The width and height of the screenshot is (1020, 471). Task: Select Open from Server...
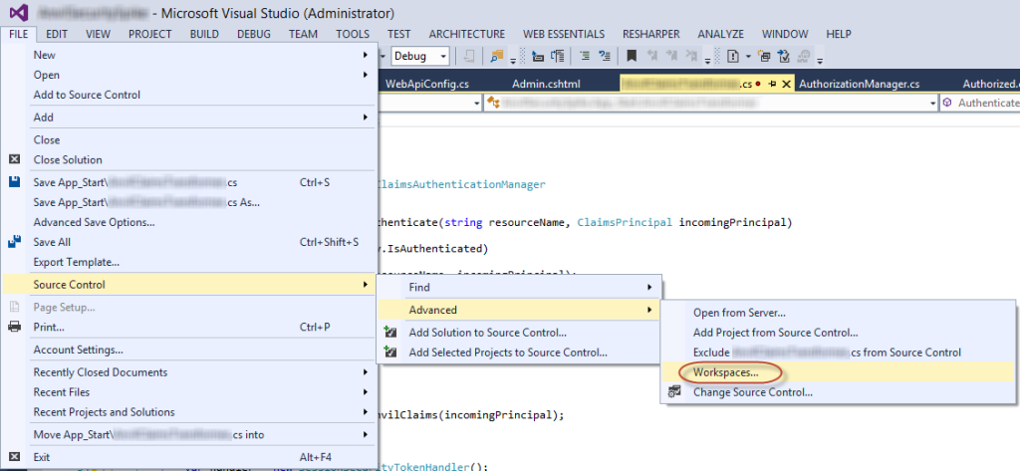pyautogui.click(x=739, y=313)
